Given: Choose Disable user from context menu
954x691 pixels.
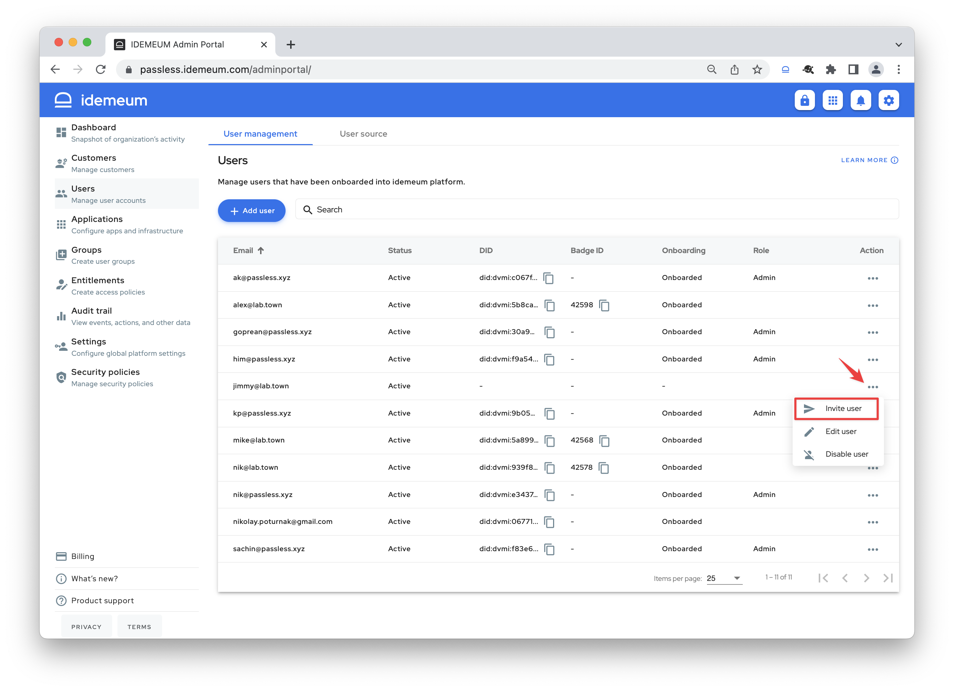Looking at the screenshot, I should click(x=838, y=454).
